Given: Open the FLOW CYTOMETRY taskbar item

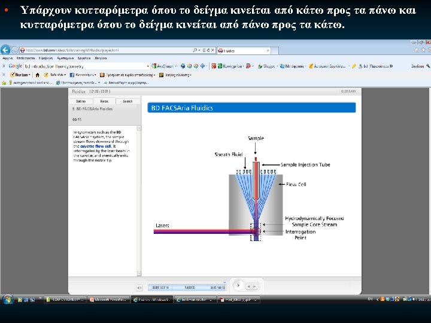Looking at the screenshot, I should click(65, 300).
